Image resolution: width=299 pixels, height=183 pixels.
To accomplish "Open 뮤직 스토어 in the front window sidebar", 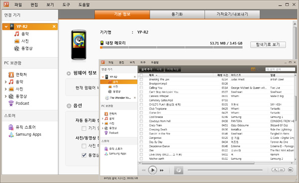I will tap(114, 149).
